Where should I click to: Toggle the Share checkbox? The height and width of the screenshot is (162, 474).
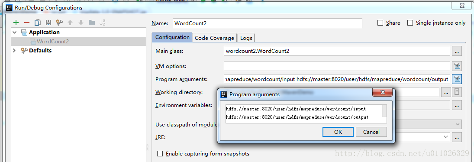point(380,23)
